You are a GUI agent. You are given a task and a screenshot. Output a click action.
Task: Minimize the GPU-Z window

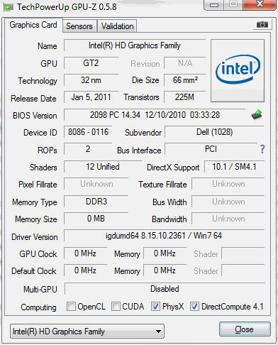pyautogui.click(x=214, y=4)
